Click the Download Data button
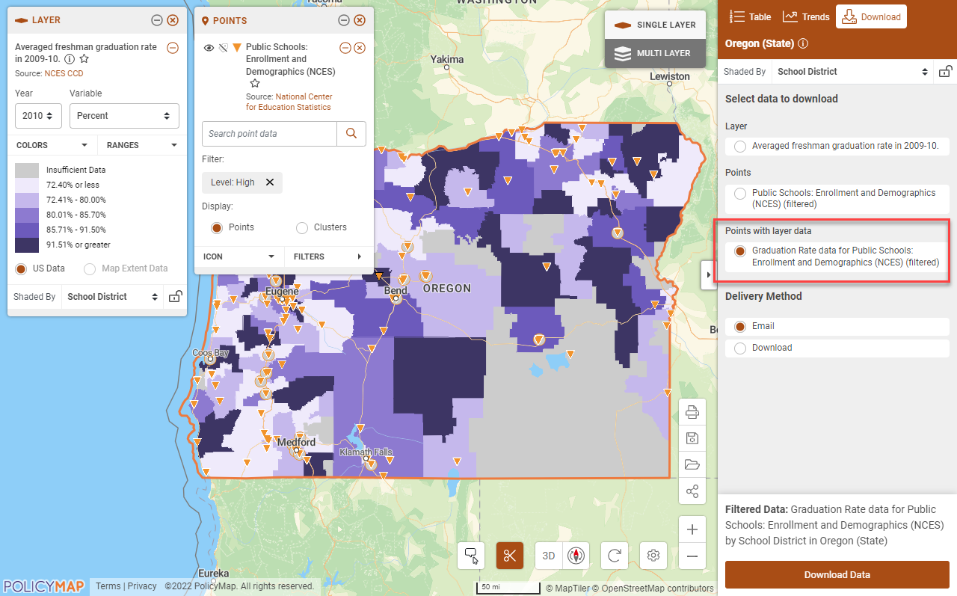The width and height of the screenshot is (957, 596). tap(837, 575)
